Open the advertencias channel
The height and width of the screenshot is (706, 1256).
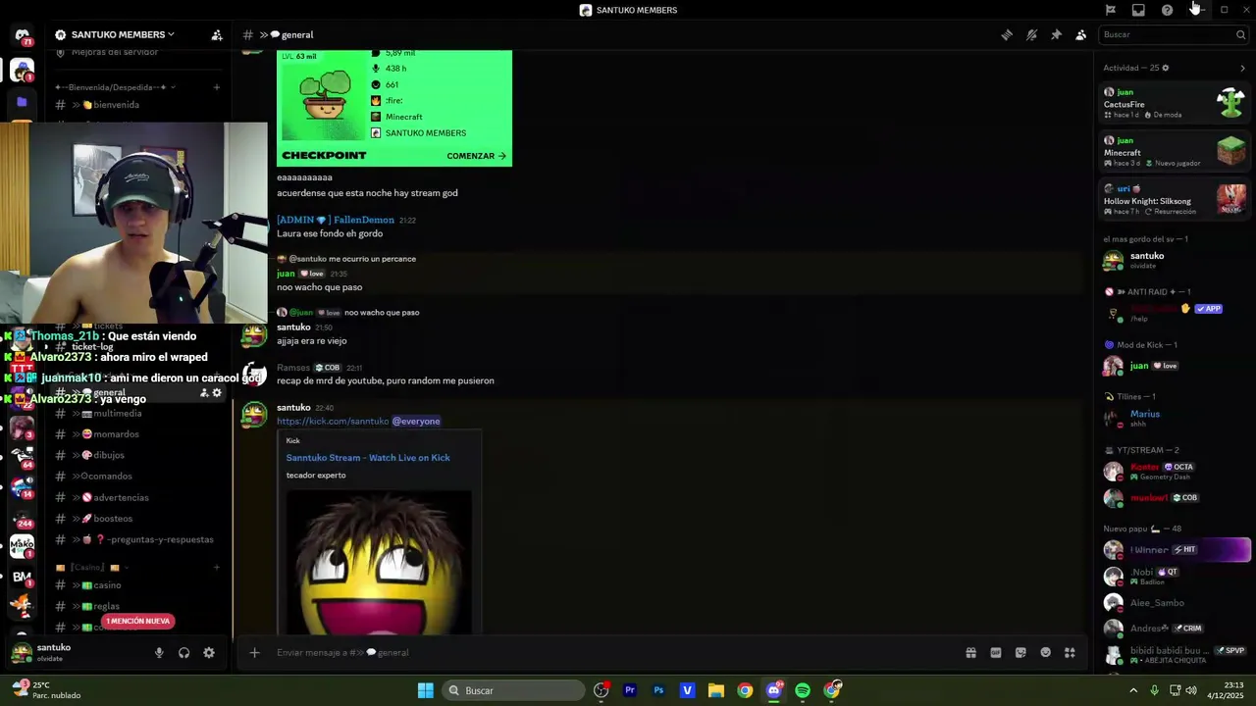[x=138, y=498]
